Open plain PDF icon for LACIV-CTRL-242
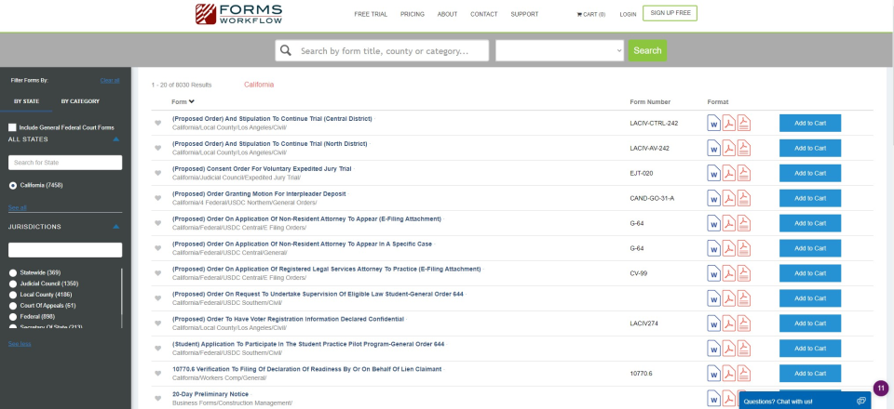The image size is (894, 409). [729, 123]
